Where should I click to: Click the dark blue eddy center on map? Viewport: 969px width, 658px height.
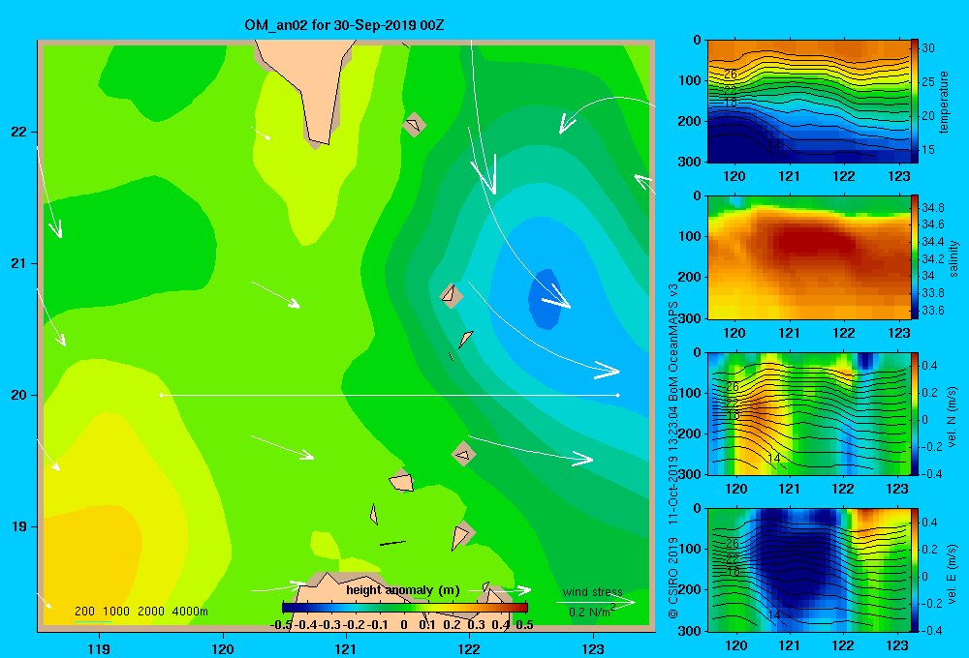[x=545, y=299]
